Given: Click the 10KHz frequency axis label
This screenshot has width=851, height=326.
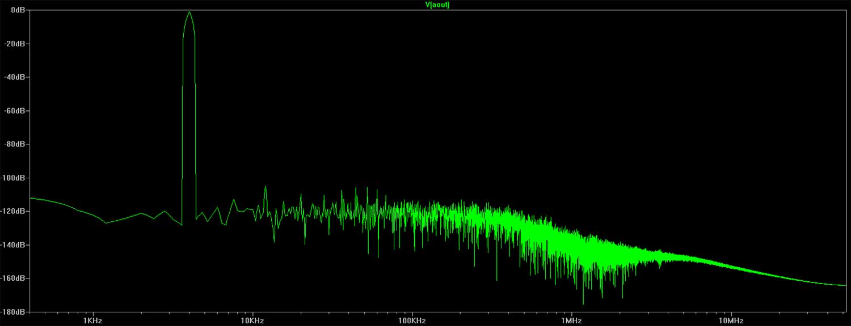Looking at the screenshot, I should point(252,321).
